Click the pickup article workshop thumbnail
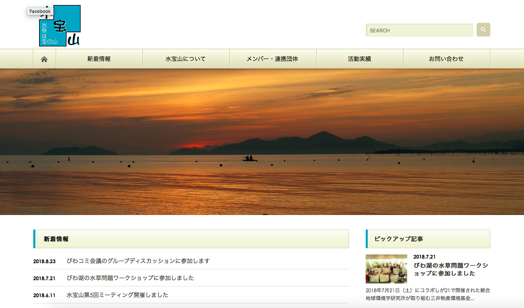This screenshot has width=524, height=308. 386,269
